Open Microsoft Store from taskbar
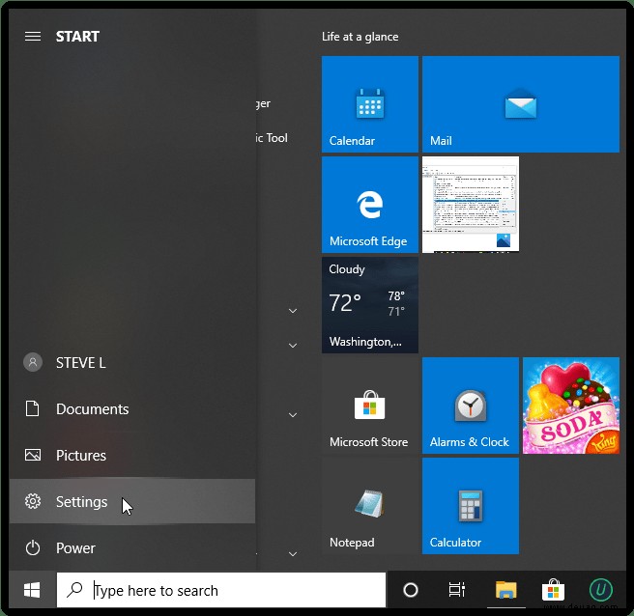This screenshot has height=616, width=634. [553, 590]
